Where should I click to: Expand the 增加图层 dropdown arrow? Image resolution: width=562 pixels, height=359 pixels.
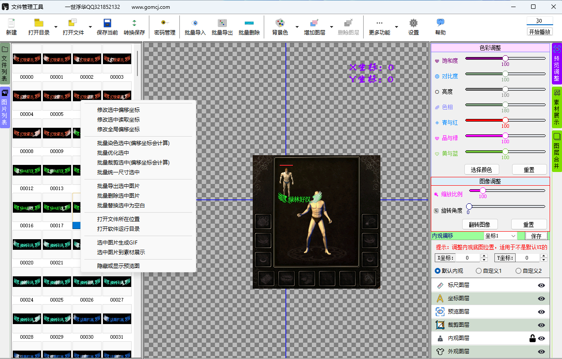click(331, 27)
